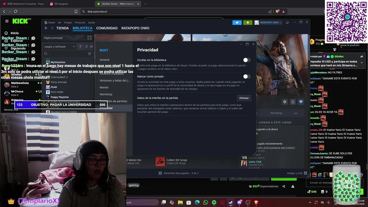
Task: Bookmark this page in the browser
Action: [x=76, y=11]
